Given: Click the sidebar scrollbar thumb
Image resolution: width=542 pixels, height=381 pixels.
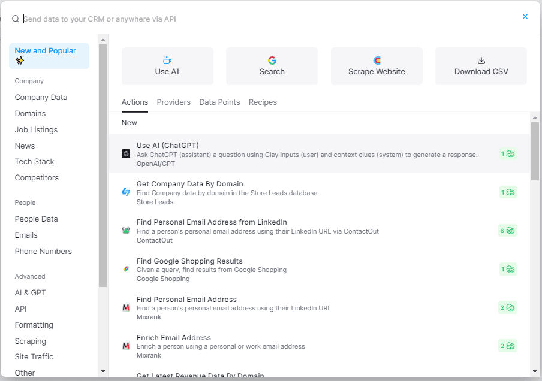Looking at the screenshot, I should 103,165.
